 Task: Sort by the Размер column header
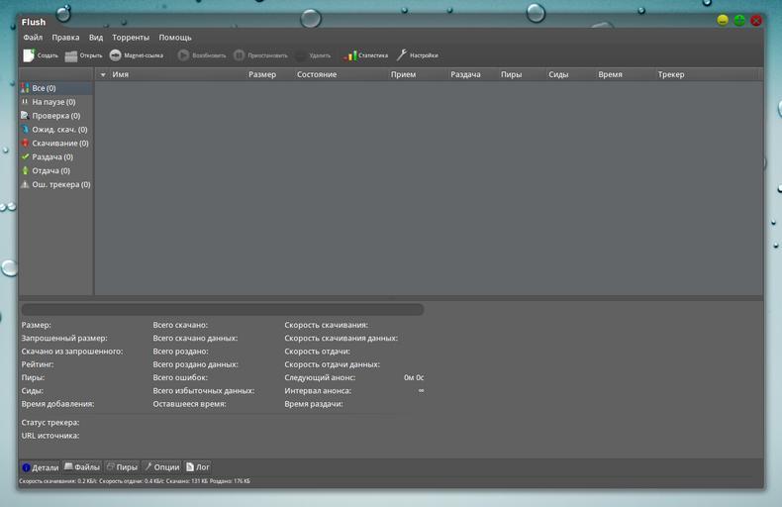click(262, 75)
